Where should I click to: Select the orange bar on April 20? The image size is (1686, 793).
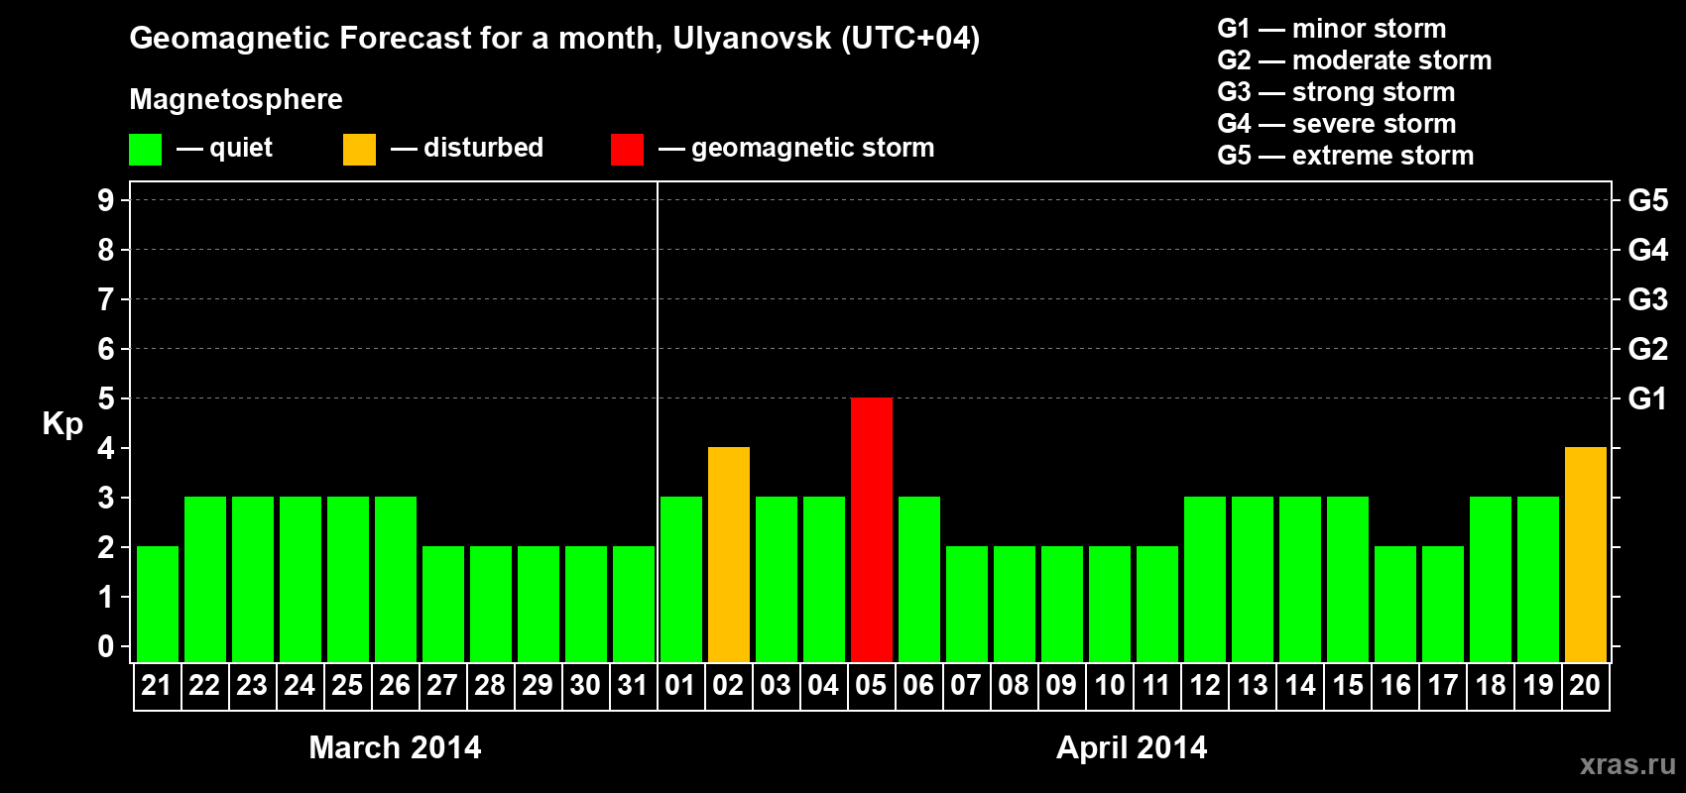1585,554
